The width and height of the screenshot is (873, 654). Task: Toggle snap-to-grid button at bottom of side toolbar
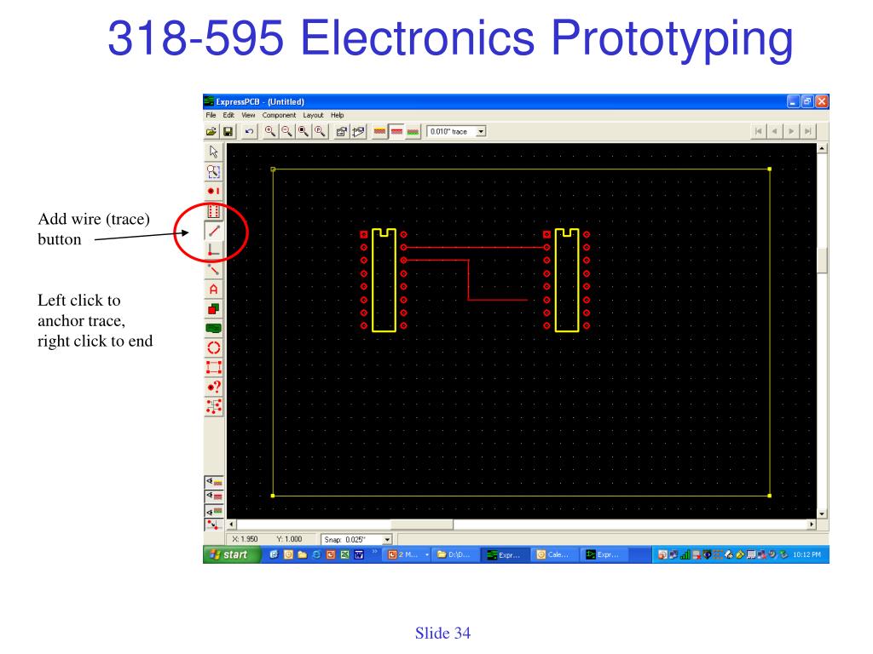(214, 525)
